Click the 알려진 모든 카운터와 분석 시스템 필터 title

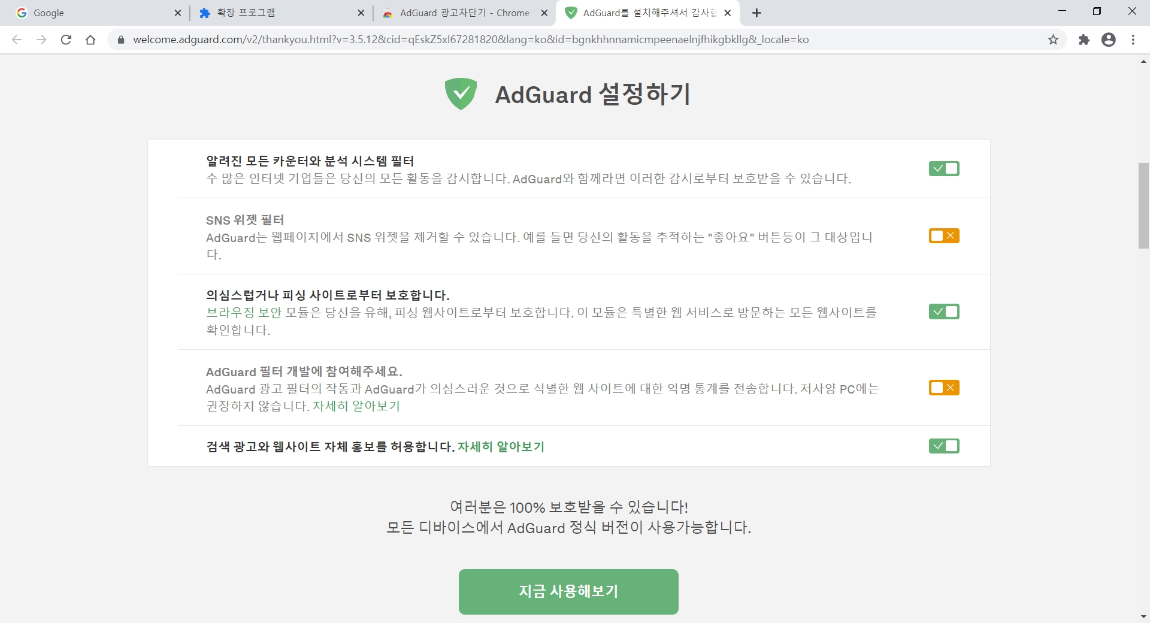[310, 161]
